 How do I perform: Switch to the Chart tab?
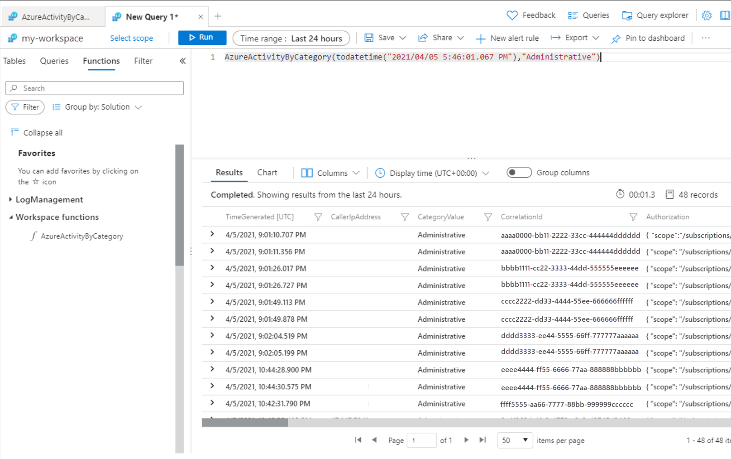(x=267, y=172)
